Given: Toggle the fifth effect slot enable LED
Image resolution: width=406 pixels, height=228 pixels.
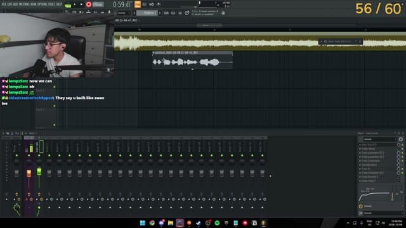Looking at the screenshot, I should click(402, 161).
